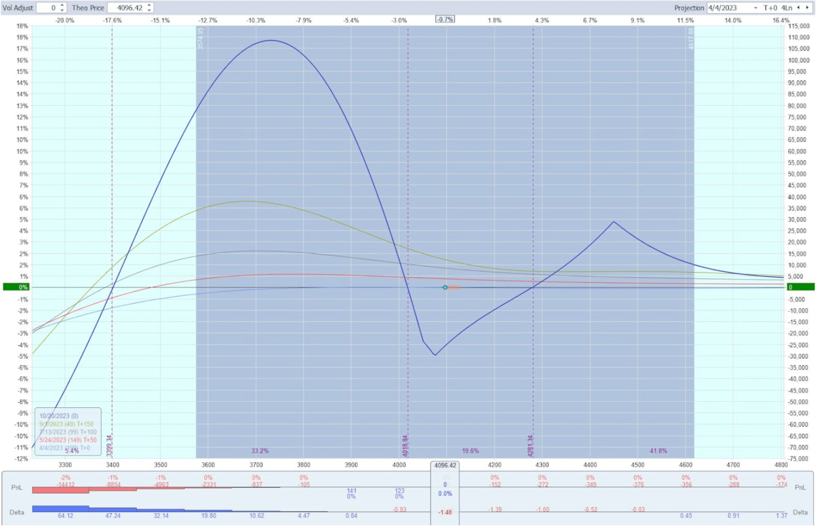Click the 41.8% probability label

[x=658, y=451]
